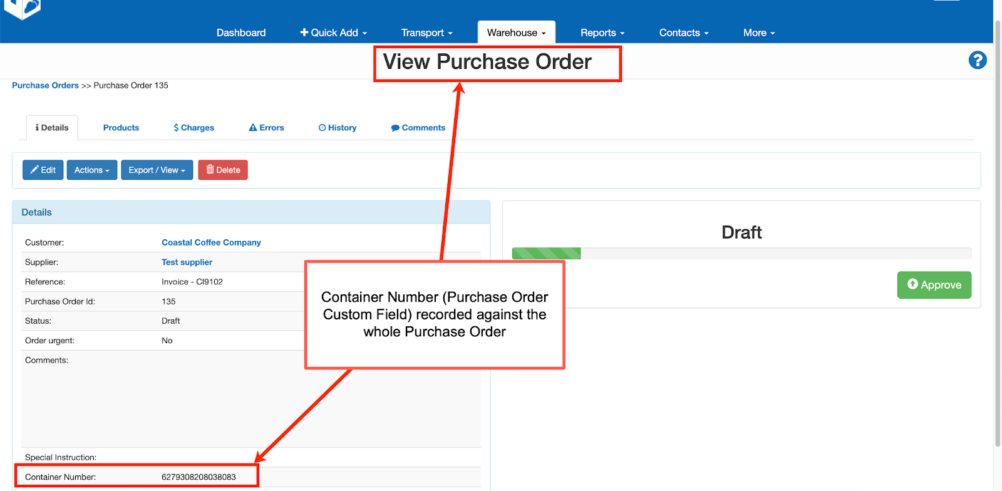Switch to the Errors tab

[266, 128]
